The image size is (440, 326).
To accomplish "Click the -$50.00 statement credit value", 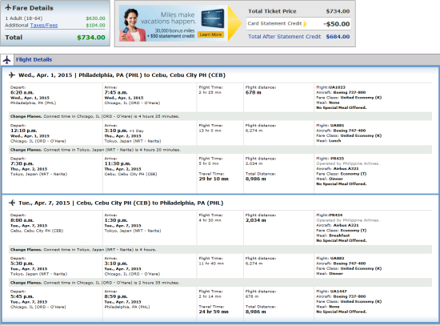I will (337, 24).
